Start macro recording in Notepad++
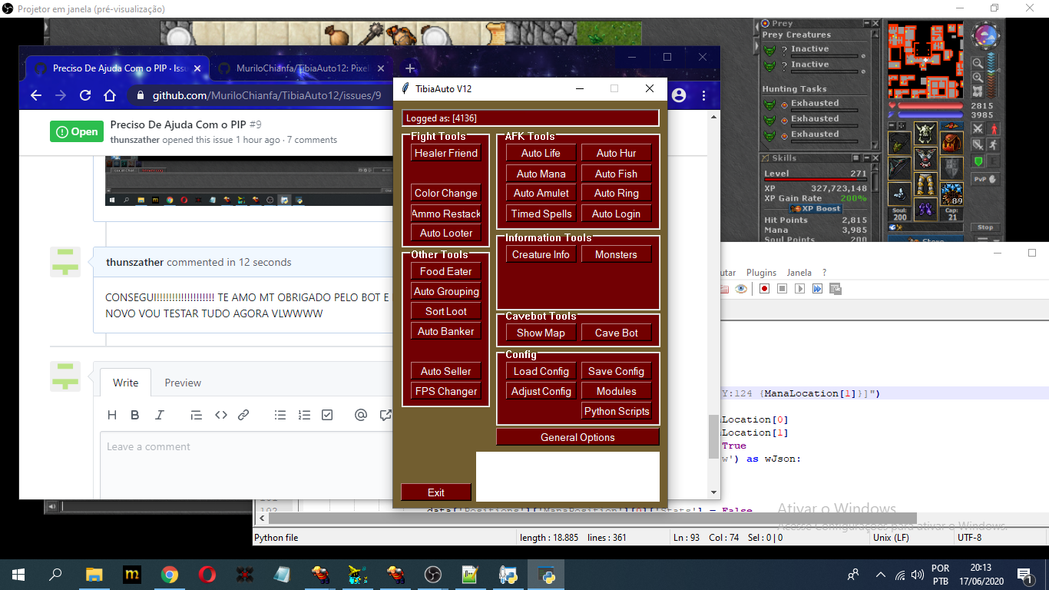The width and height of the screenshot is (1049, 590). point(764,289)
